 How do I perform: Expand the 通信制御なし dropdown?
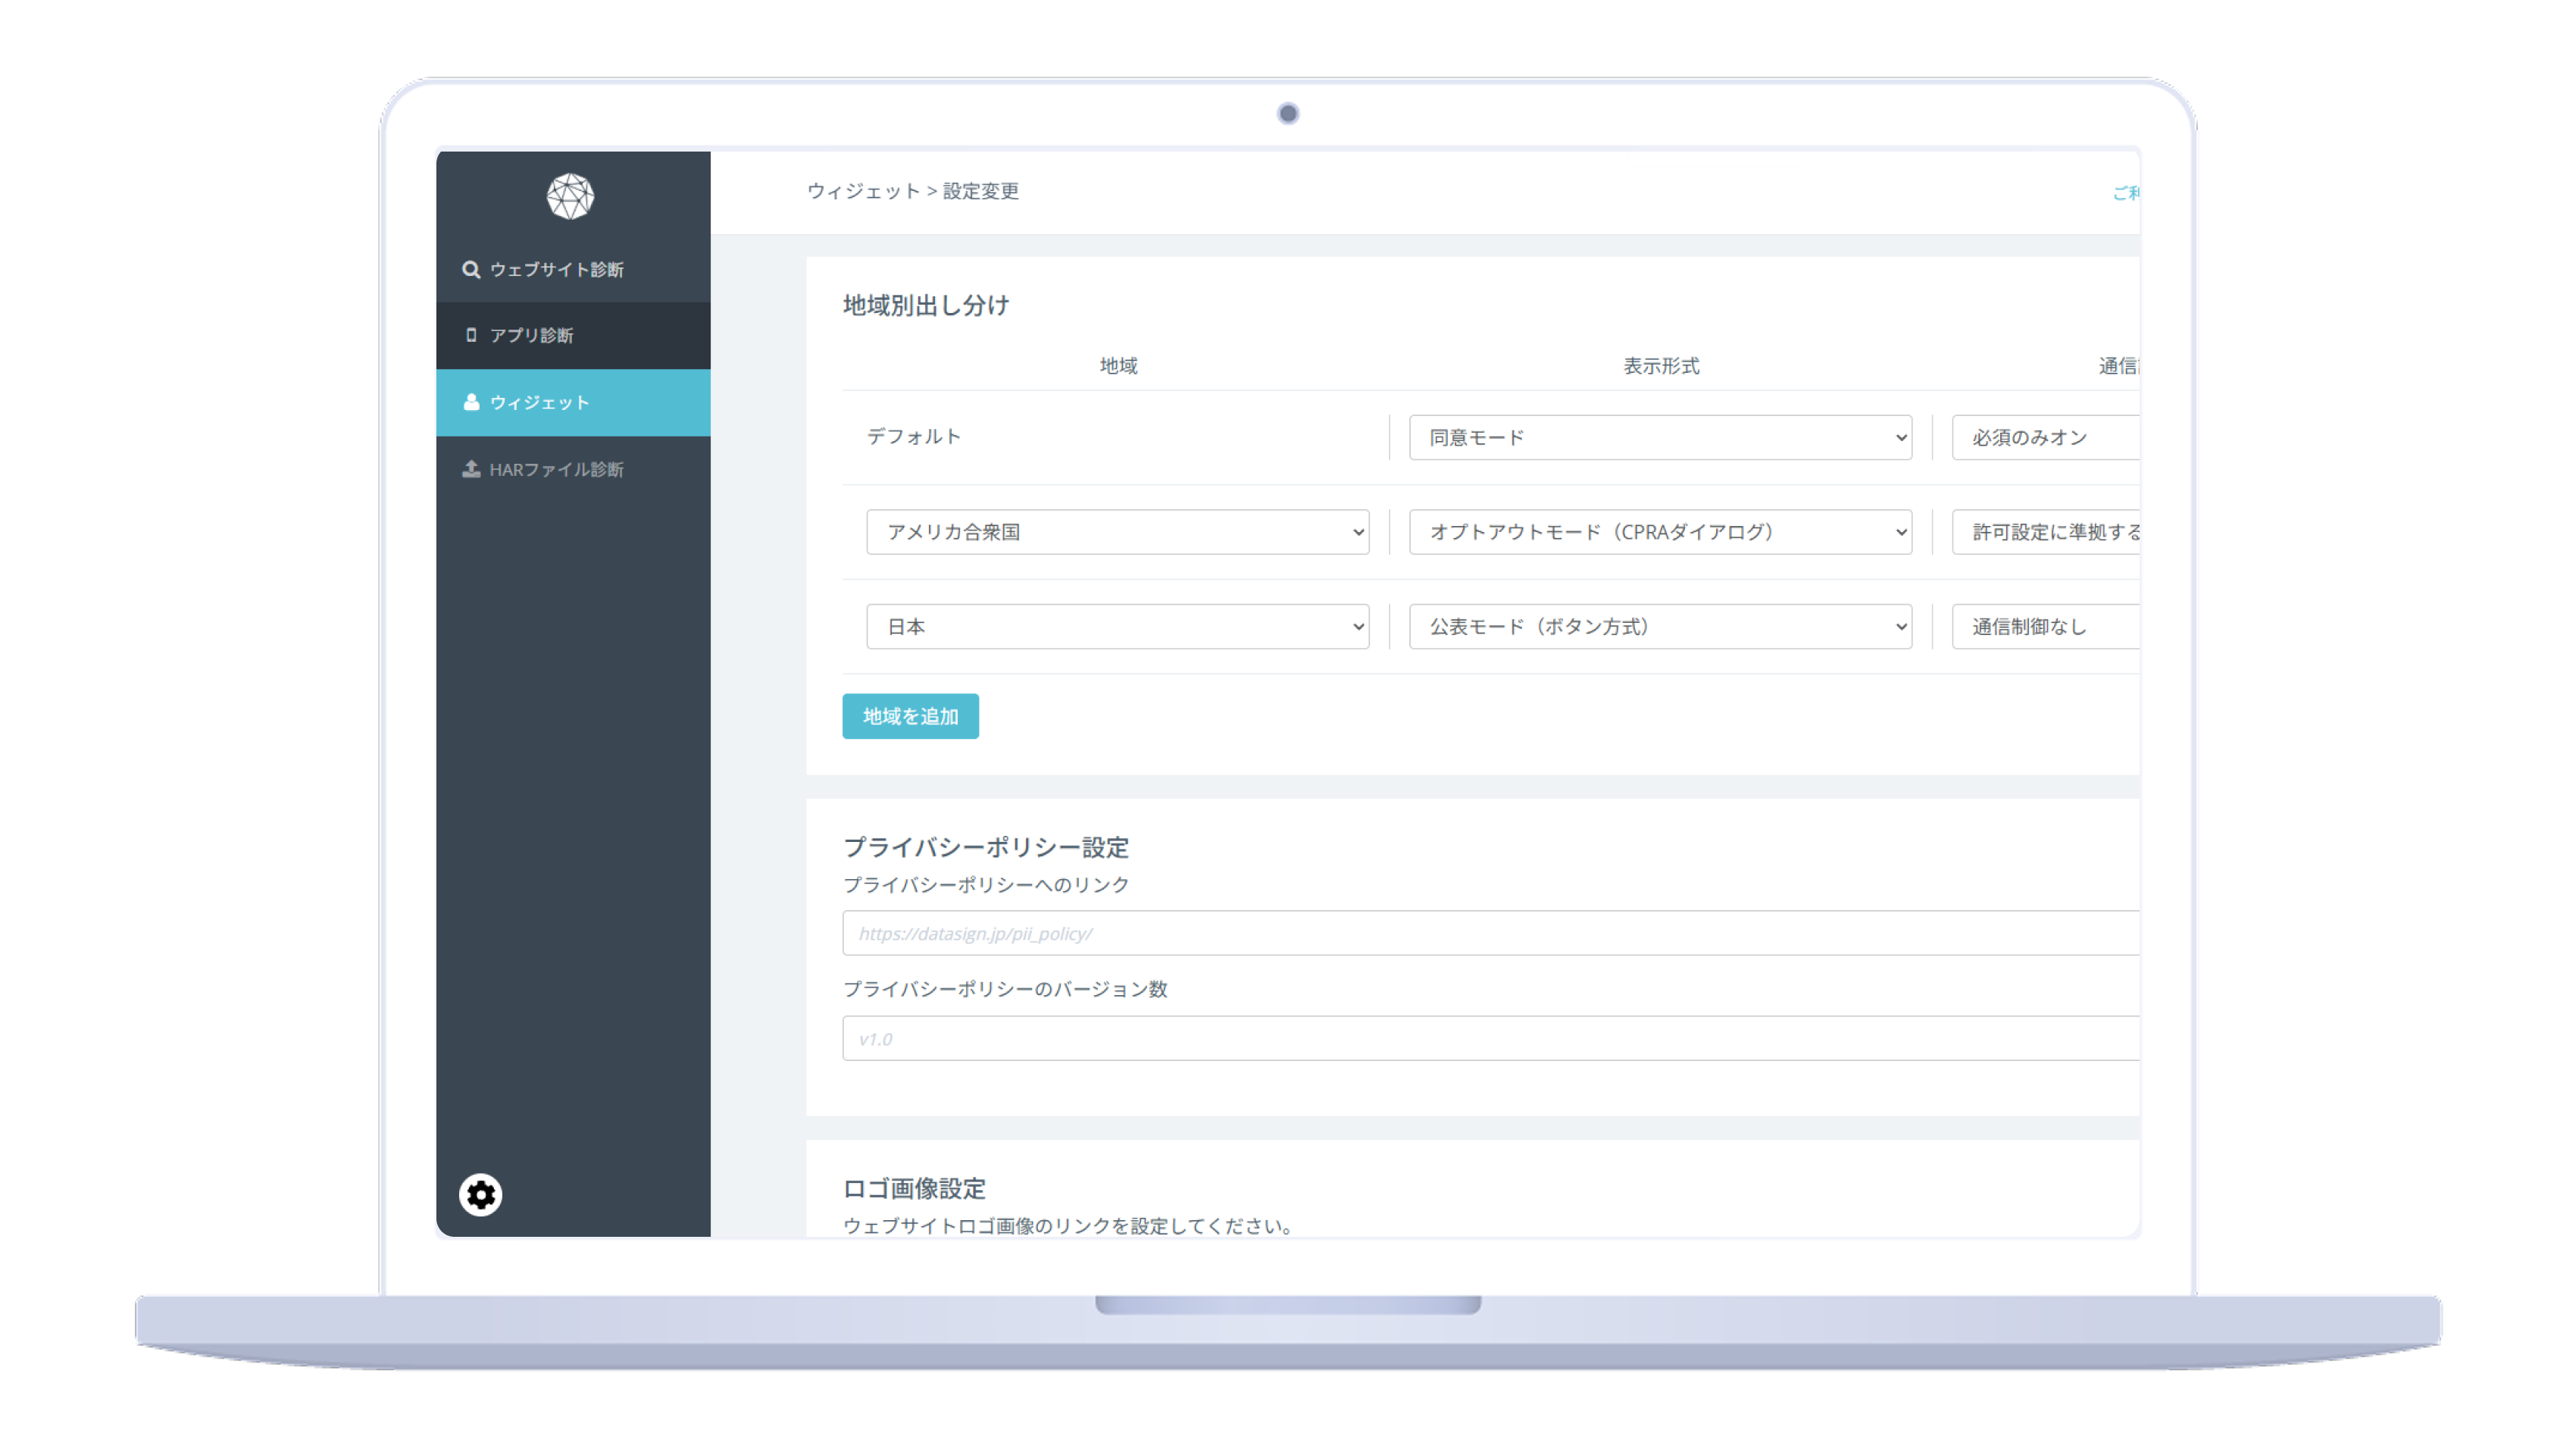pos(2045,626)
